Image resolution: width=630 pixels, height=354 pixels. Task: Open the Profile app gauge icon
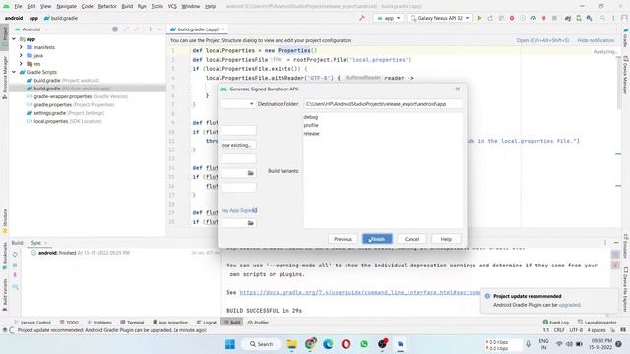coord(534,18)
